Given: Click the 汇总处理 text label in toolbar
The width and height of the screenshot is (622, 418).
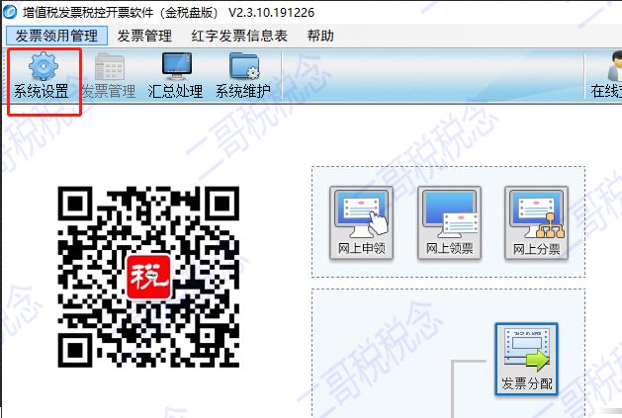Looking at the screenshot, I should [x=176, y=92].
